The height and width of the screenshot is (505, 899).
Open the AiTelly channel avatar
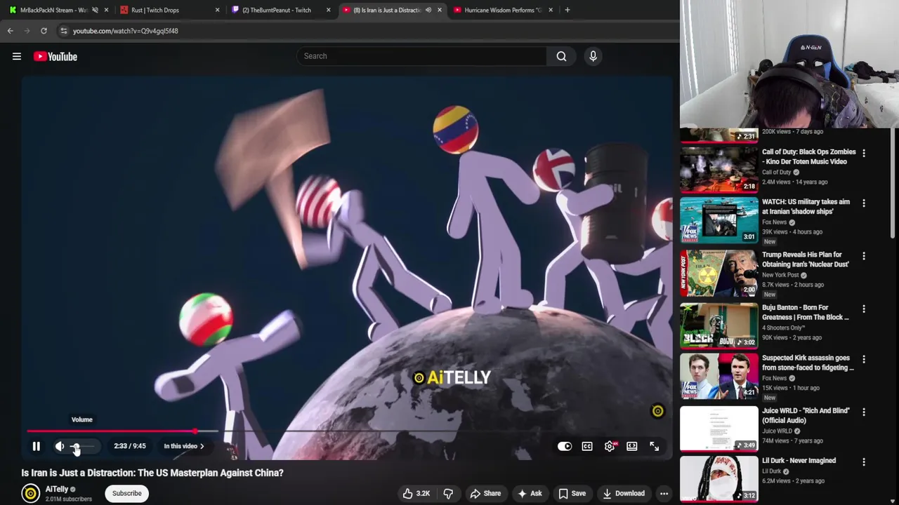pyautogui.click(x=31, y=494)
